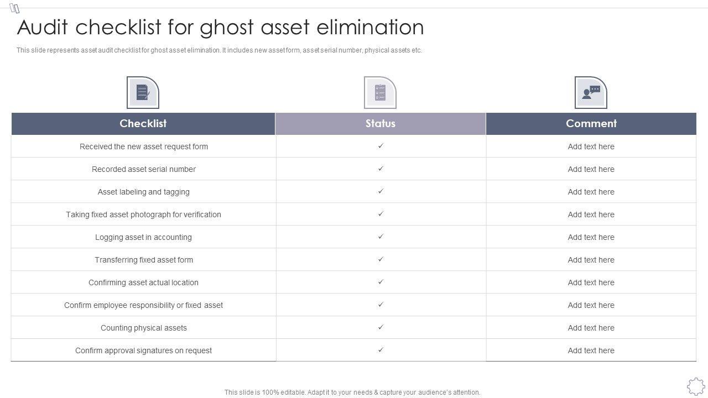
Task: Click the checklist icon above Status
Action: tap(380, 92)
